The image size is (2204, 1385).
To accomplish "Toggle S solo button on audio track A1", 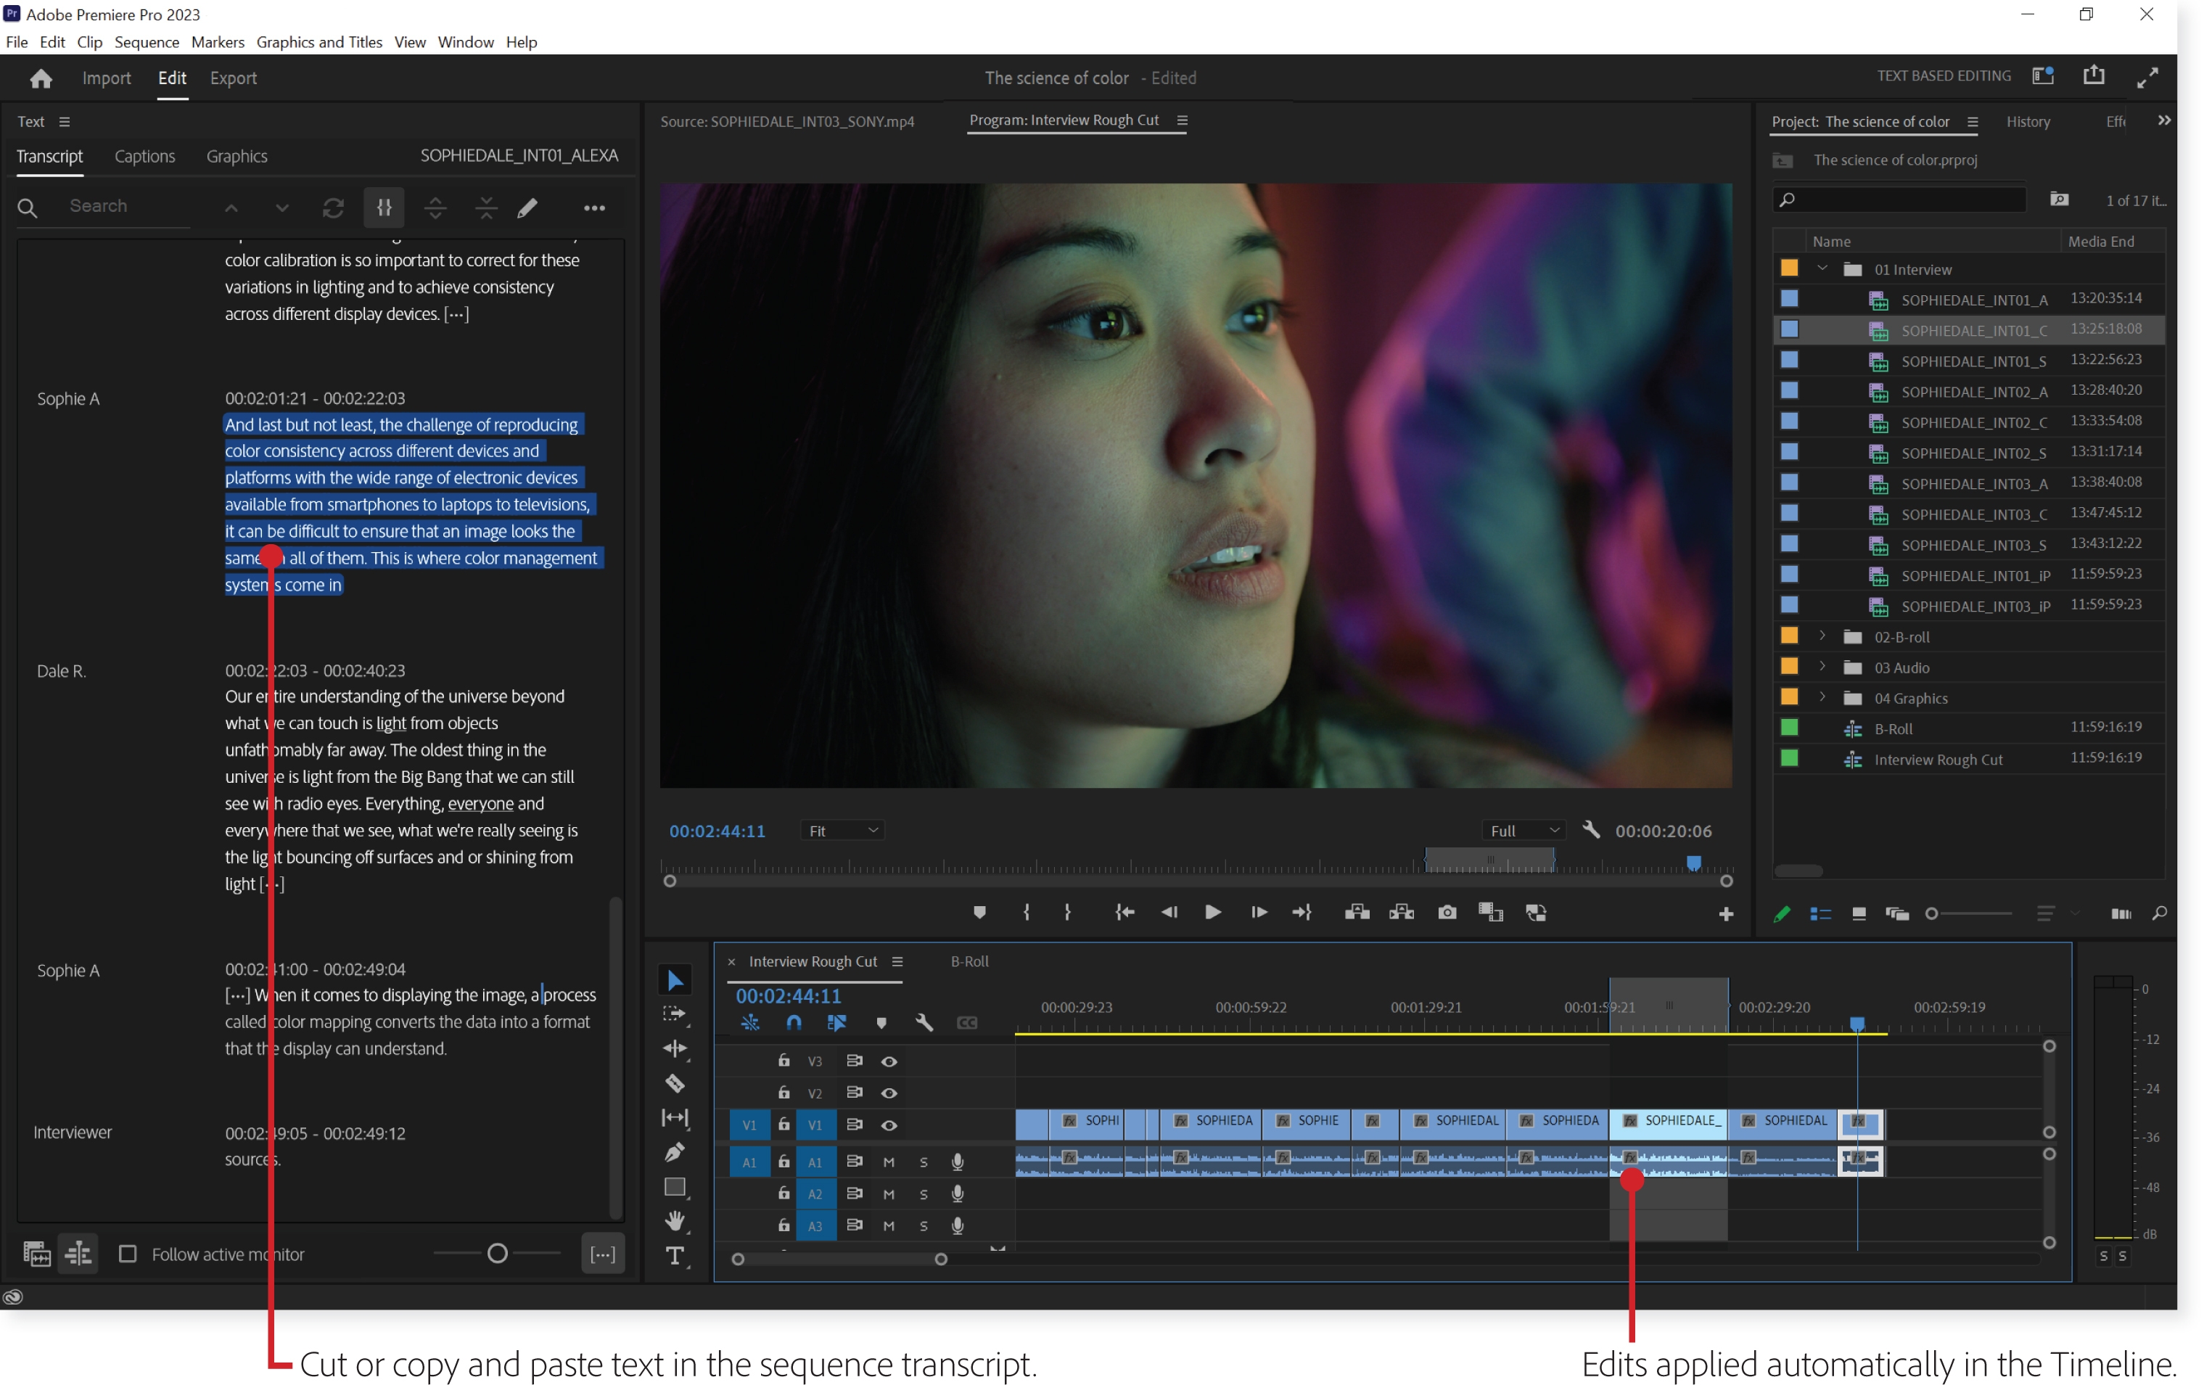I will [924, 1162].
